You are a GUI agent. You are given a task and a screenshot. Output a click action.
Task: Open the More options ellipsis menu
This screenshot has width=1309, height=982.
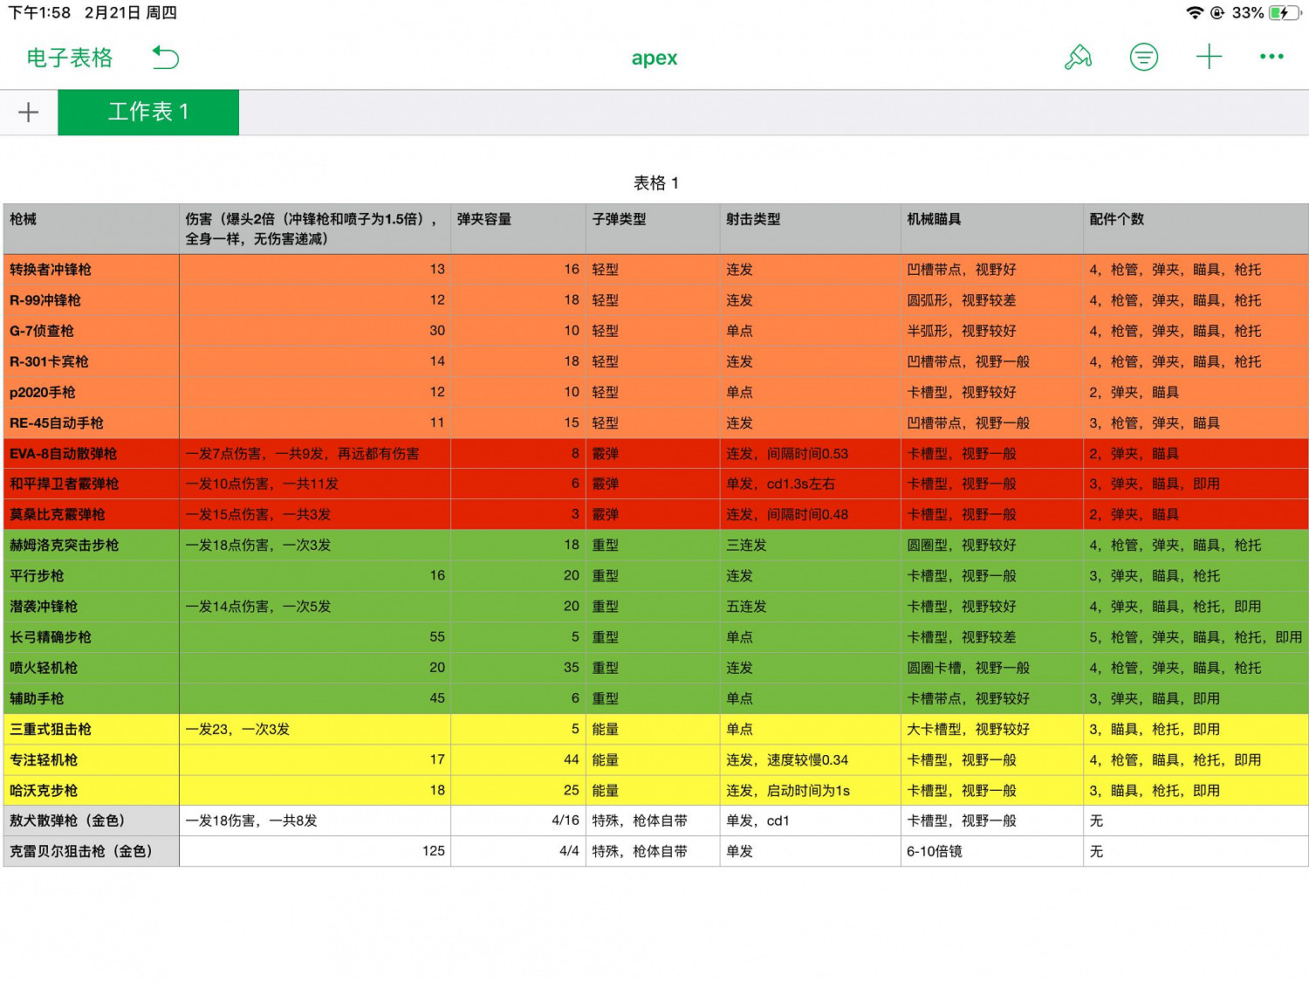tap(1271, 57)
